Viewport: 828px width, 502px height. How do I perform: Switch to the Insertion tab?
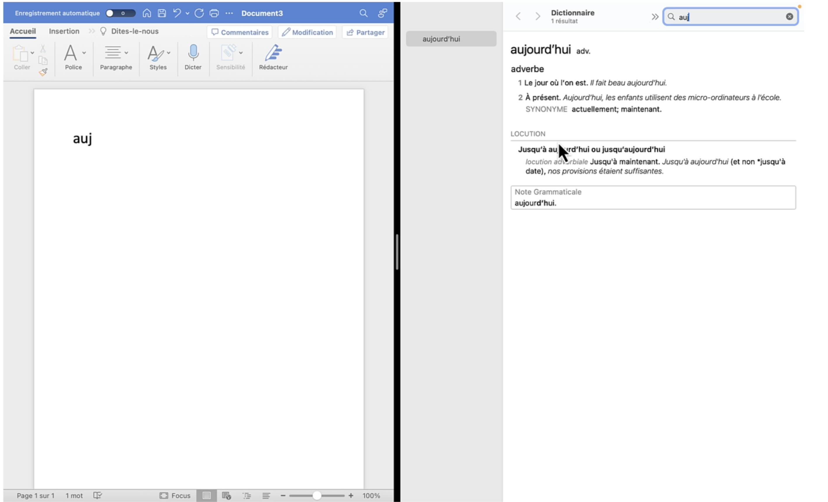click(x=64, y=31)
